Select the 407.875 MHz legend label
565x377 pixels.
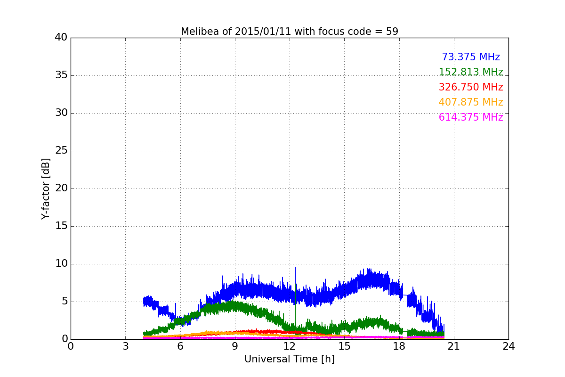click(471, 102)
